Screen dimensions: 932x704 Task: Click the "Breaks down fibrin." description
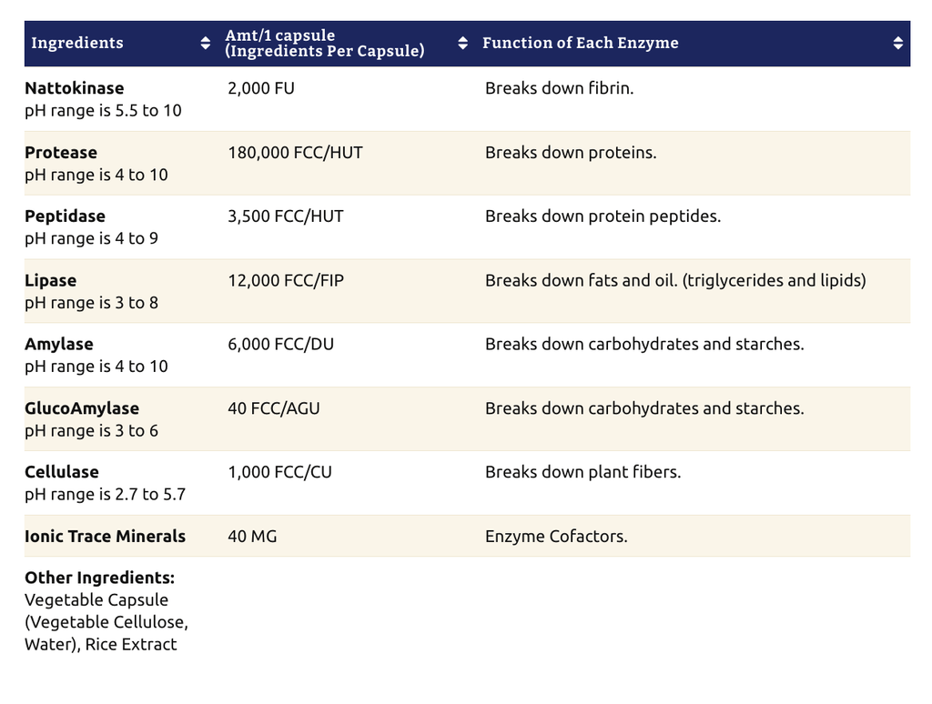559,88
